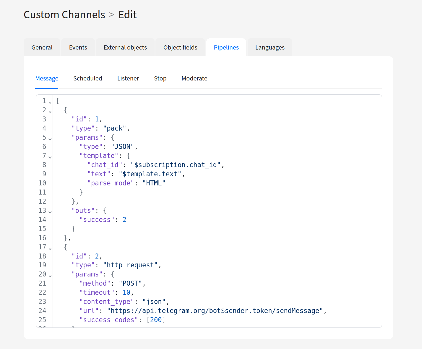Screen dimensions: 422x349
Task: Click the "$template.text" value
Action: 150,174
